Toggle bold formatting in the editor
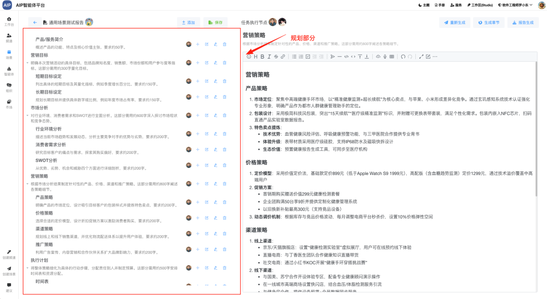 [x=262, y=57]
